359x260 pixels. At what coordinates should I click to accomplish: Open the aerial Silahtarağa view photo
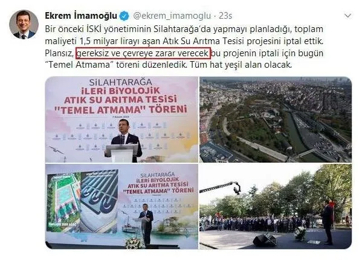pyautogui.click(x=276, y=120)
